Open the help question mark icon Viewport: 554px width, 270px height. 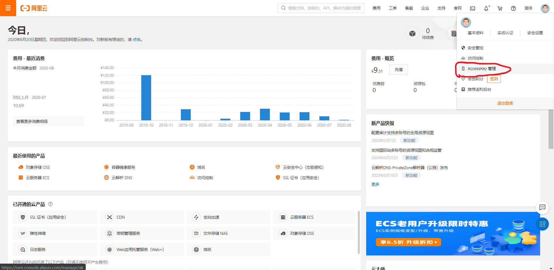click(x=513, y=8)
